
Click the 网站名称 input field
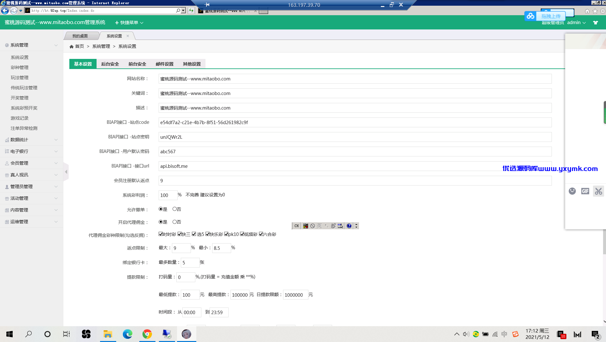[355, 79]
